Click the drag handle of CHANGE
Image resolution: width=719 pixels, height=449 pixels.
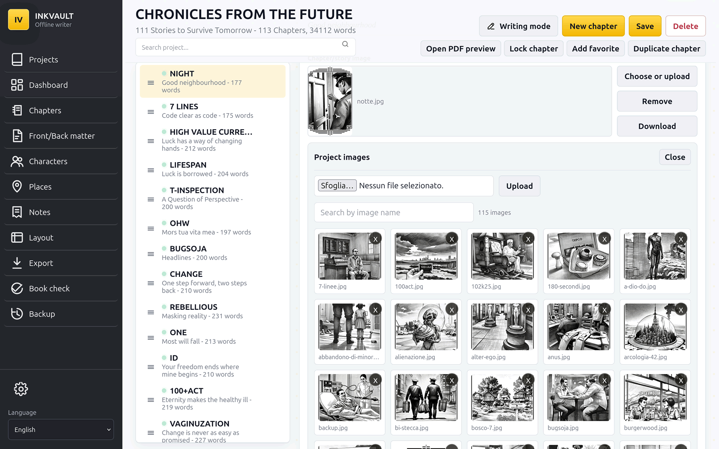click(151, 283)
